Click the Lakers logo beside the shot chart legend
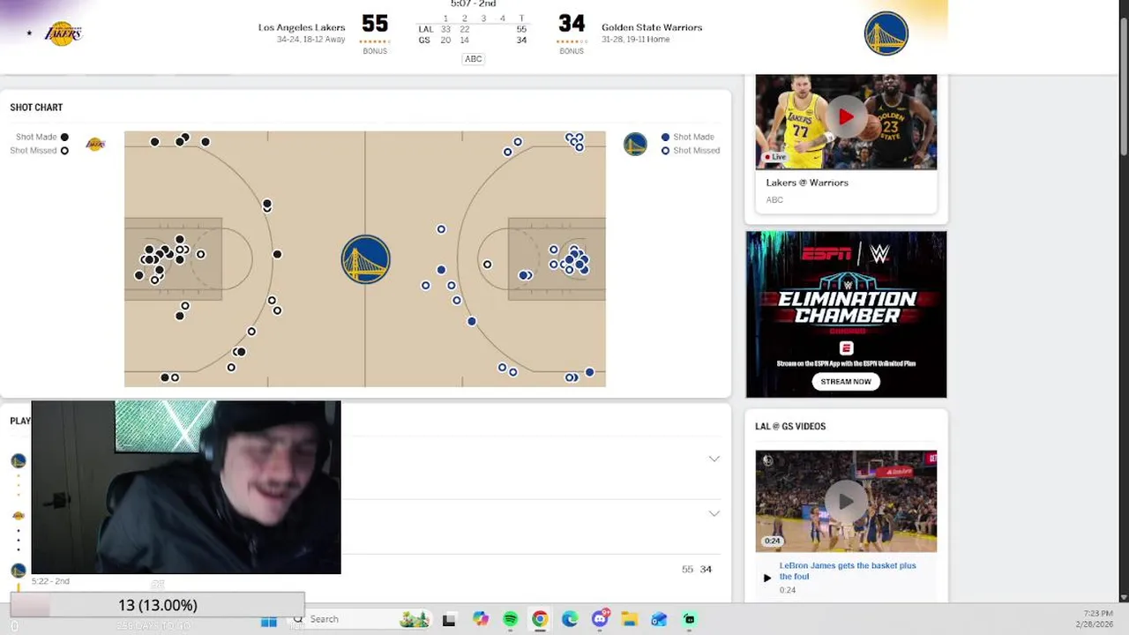The width and height of the screenshot is (1129, 635). 95,144
